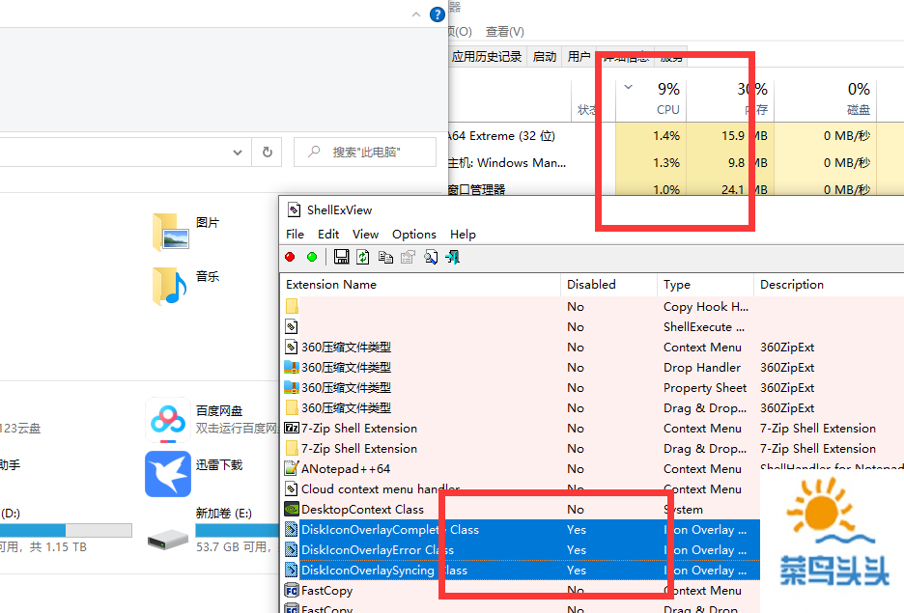904x613 pixels.
Task: Select the 新加卷 (E:) drive icon
Action: pyautogui.click(x=168, y=540)
